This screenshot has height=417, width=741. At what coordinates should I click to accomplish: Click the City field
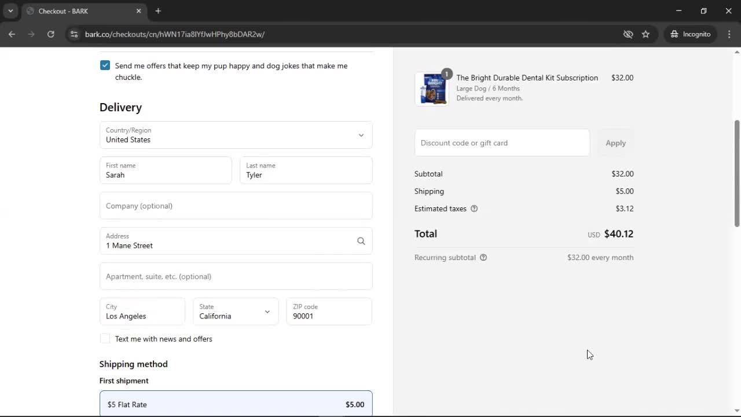click(142, 312)
